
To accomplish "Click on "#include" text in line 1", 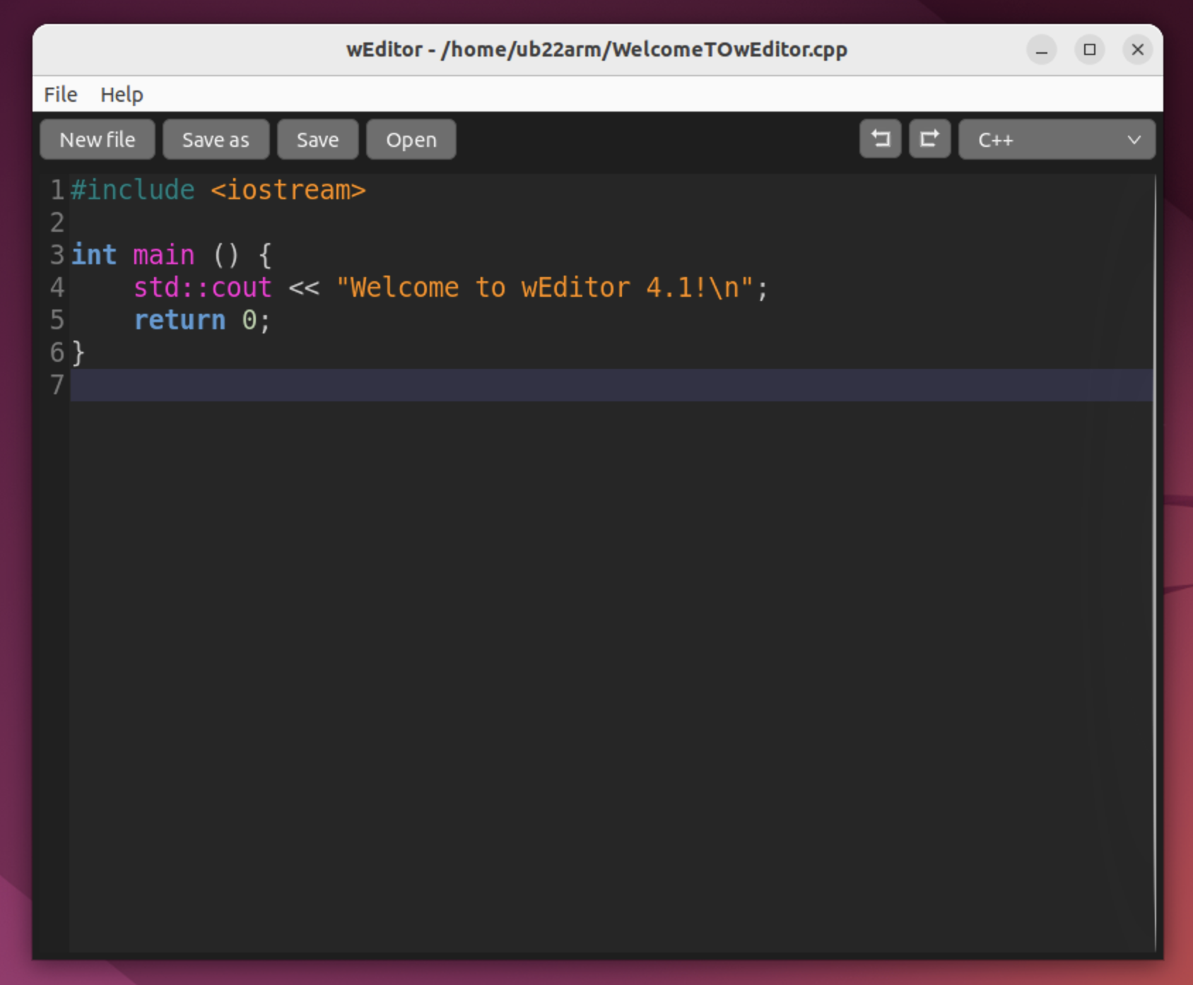I will pos(133,190).
